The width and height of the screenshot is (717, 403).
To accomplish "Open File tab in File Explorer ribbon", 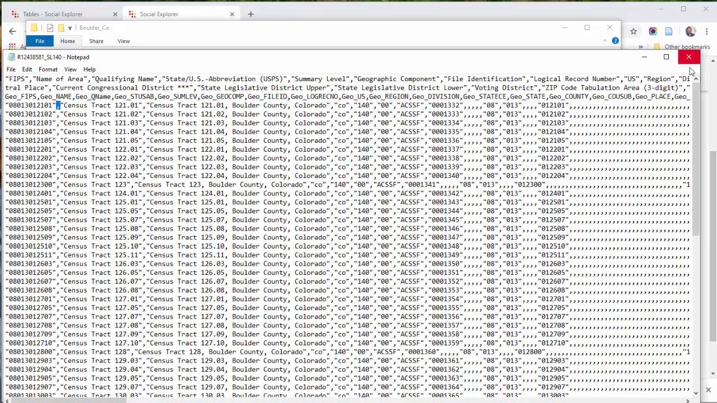I will pos(40,41).
